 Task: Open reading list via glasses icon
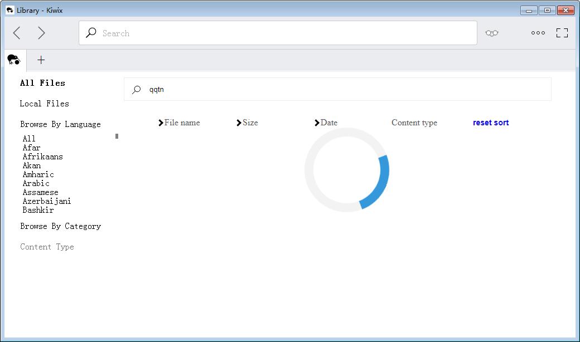tap(491, 33)
